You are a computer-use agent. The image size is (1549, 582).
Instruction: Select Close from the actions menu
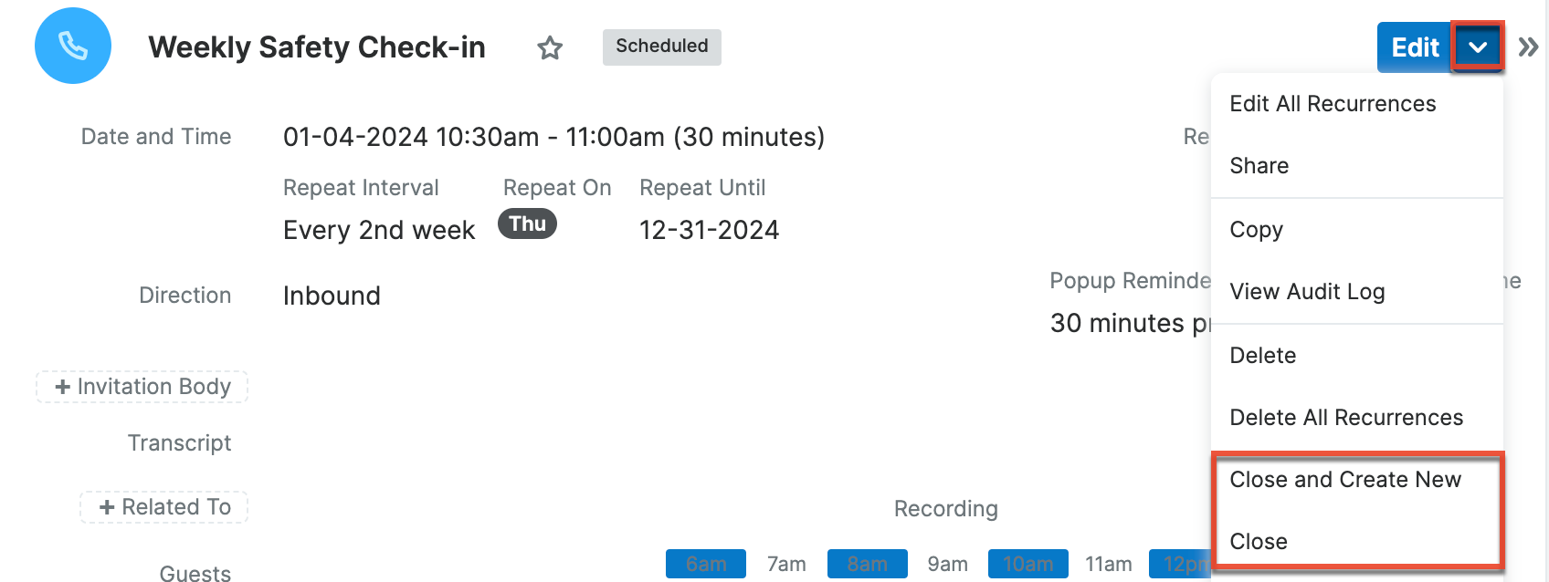tap(1259, 542)
